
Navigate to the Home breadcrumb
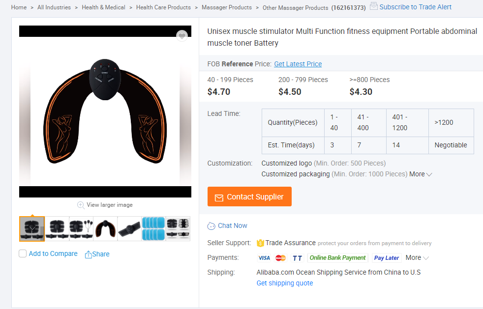(19, 7)
